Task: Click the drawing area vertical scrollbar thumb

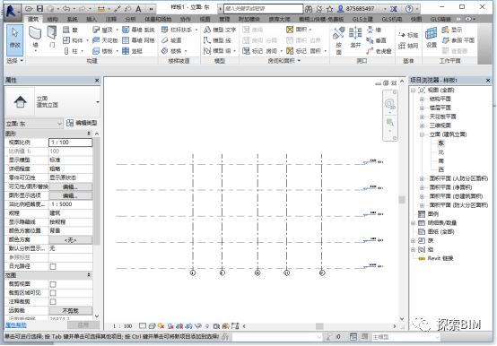Action: pos(402,199)
